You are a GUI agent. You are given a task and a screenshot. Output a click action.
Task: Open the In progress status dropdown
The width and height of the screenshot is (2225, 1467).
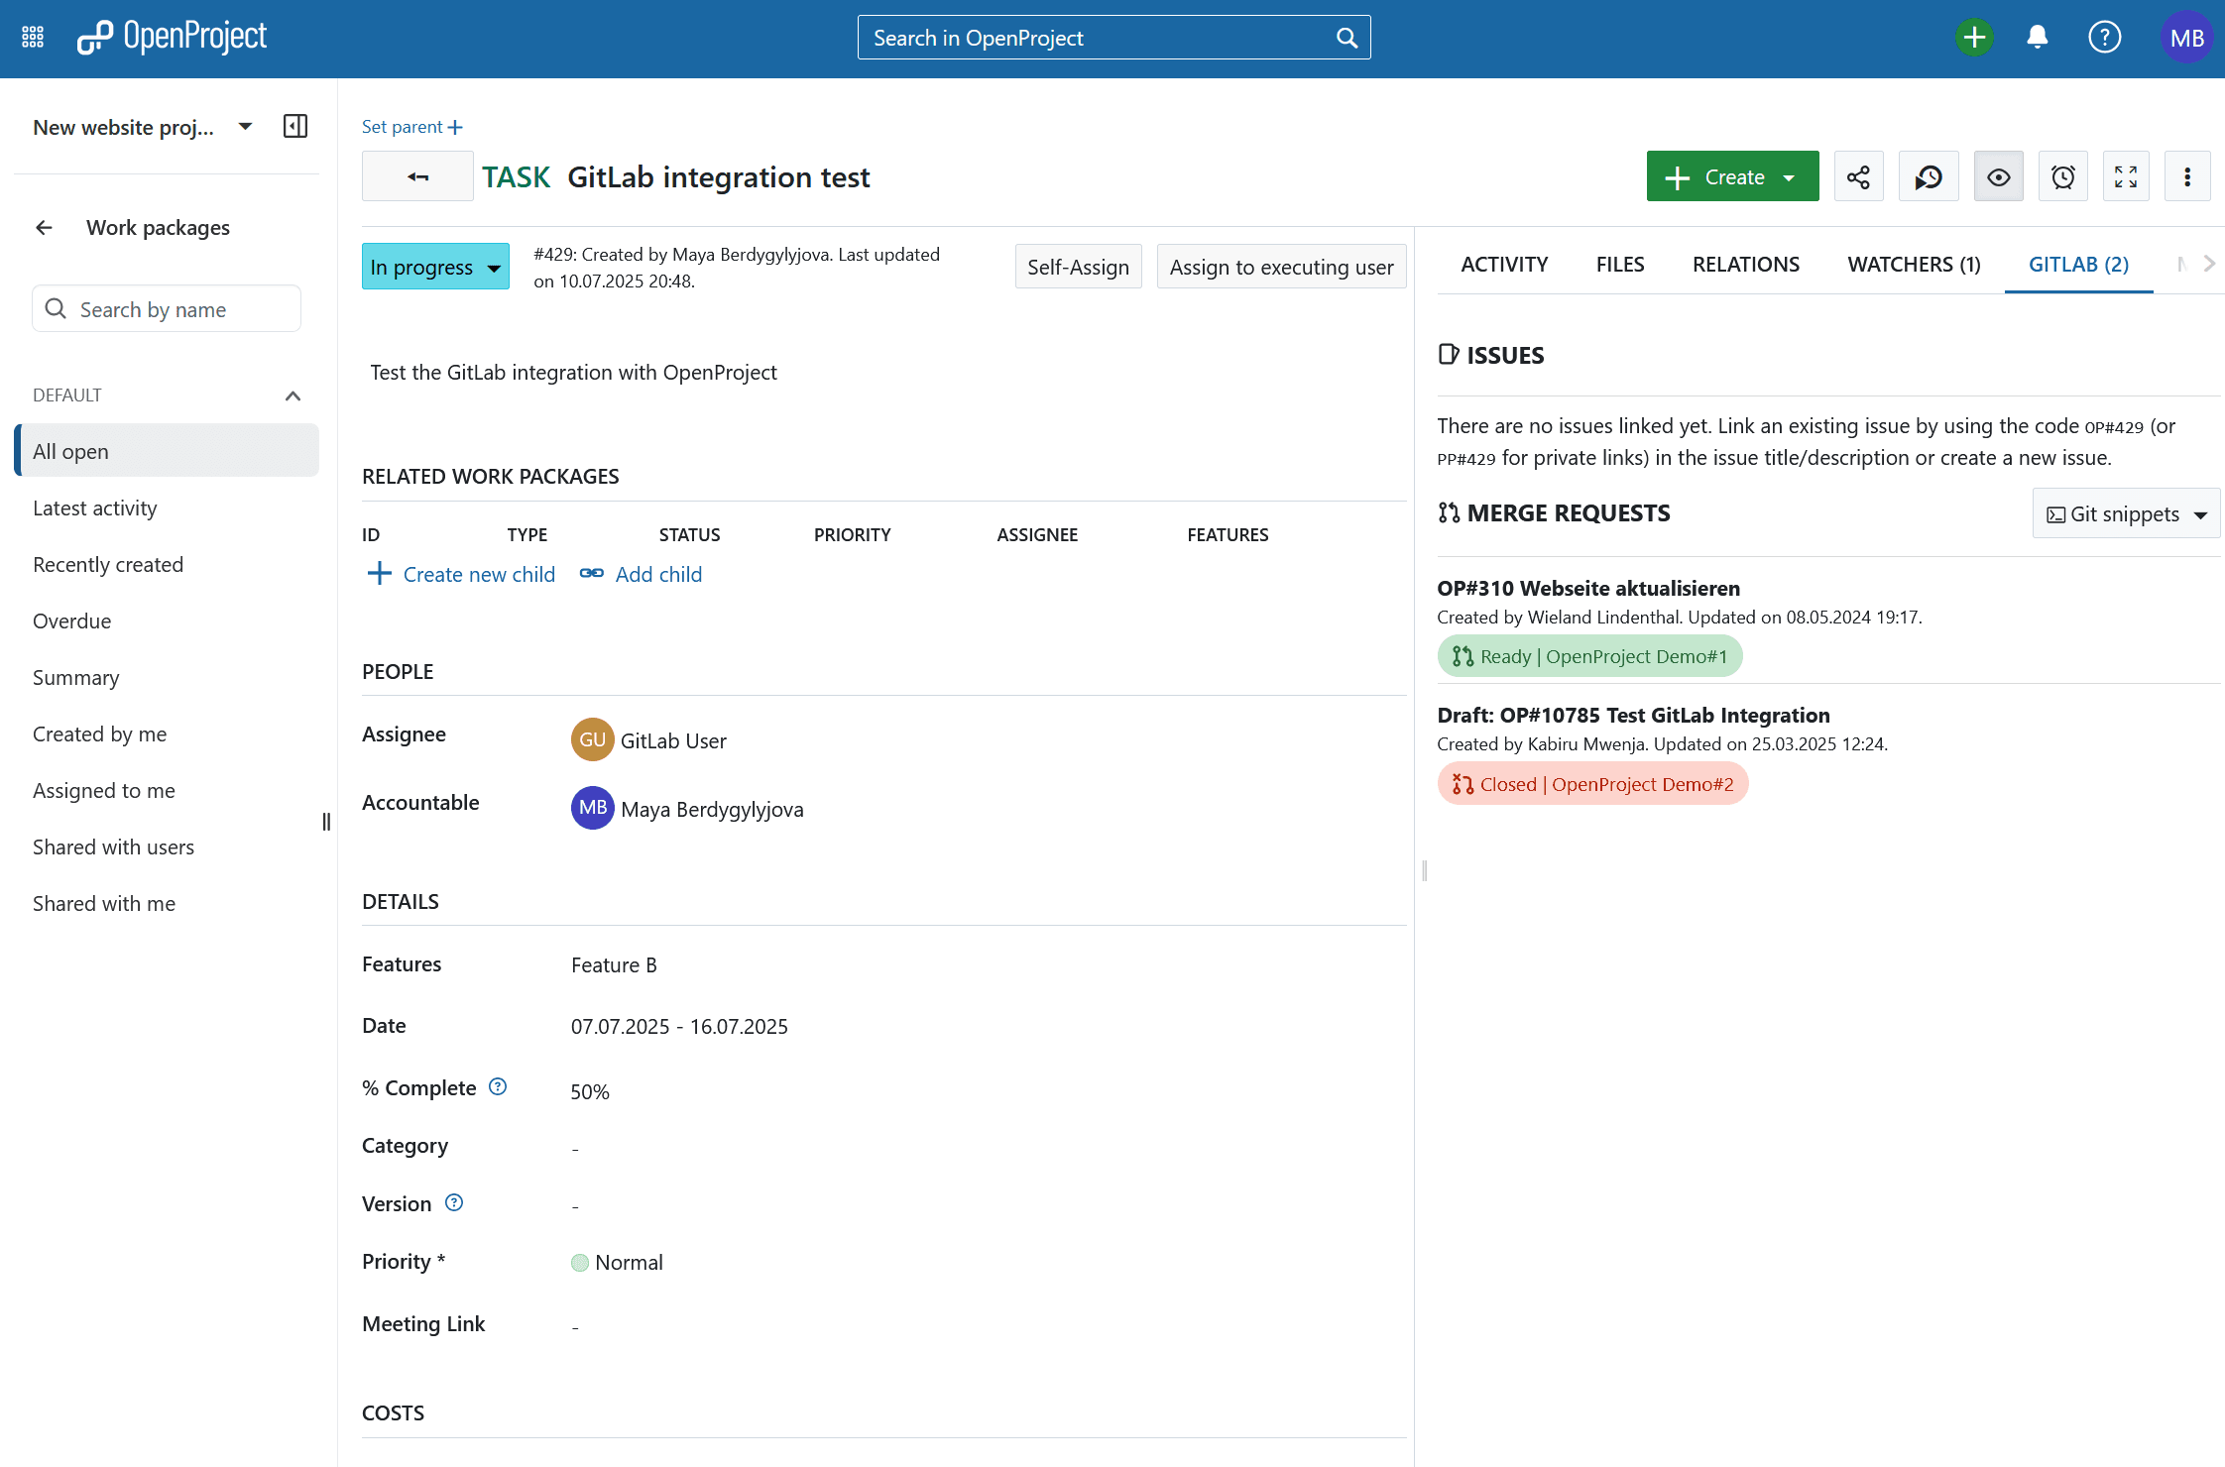tap(435, 268)
